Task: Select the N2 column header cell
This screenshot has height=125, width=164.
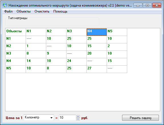Action: (56, 32)
